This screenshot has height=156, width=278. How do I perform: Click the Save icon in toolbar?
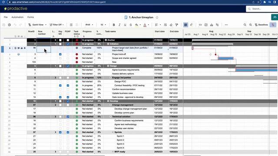[x=4, y=25]
